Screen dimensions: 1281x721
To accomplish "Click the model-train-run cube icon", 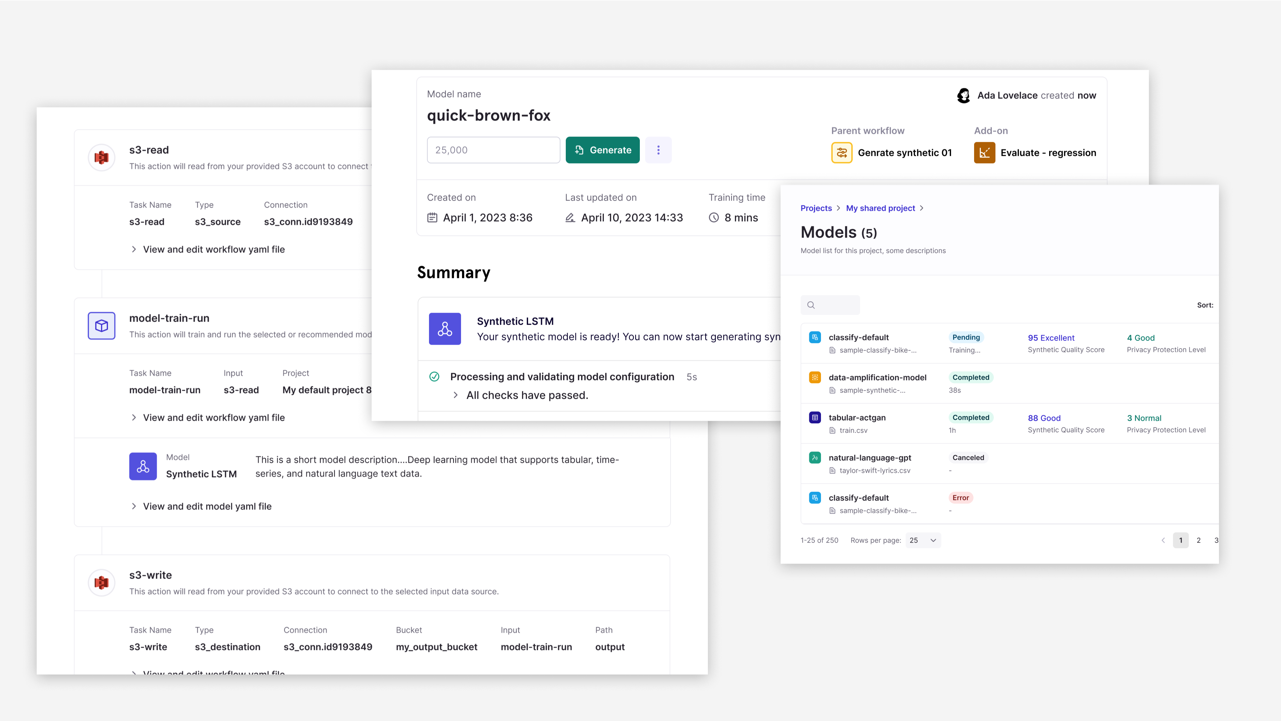I will pos(101,326).
